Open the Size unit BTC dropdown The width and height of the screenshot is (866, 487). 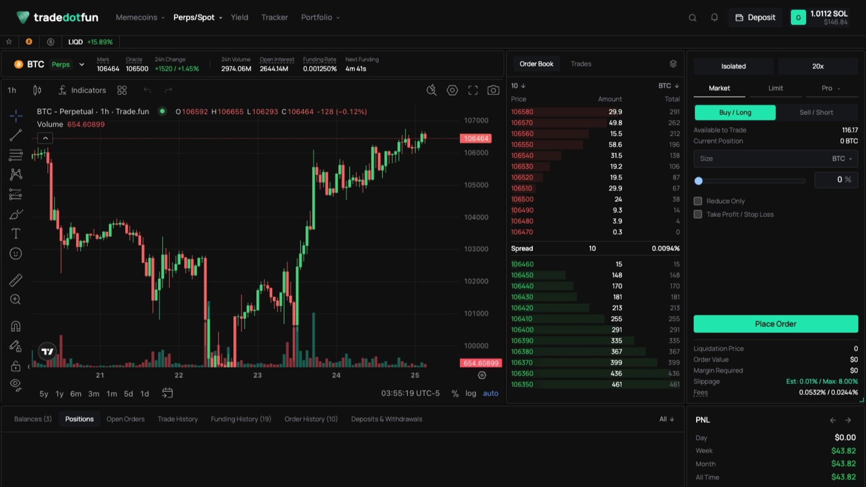842,159
